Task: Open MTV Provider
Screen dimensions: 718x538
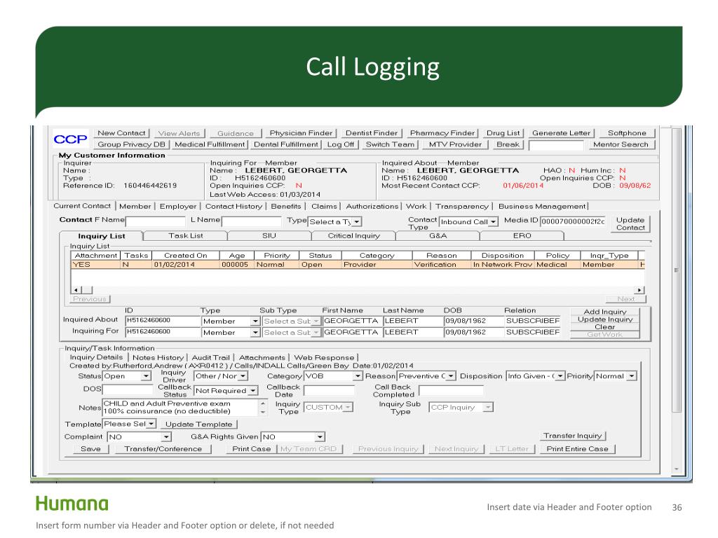Action: (x=455, y=144)
